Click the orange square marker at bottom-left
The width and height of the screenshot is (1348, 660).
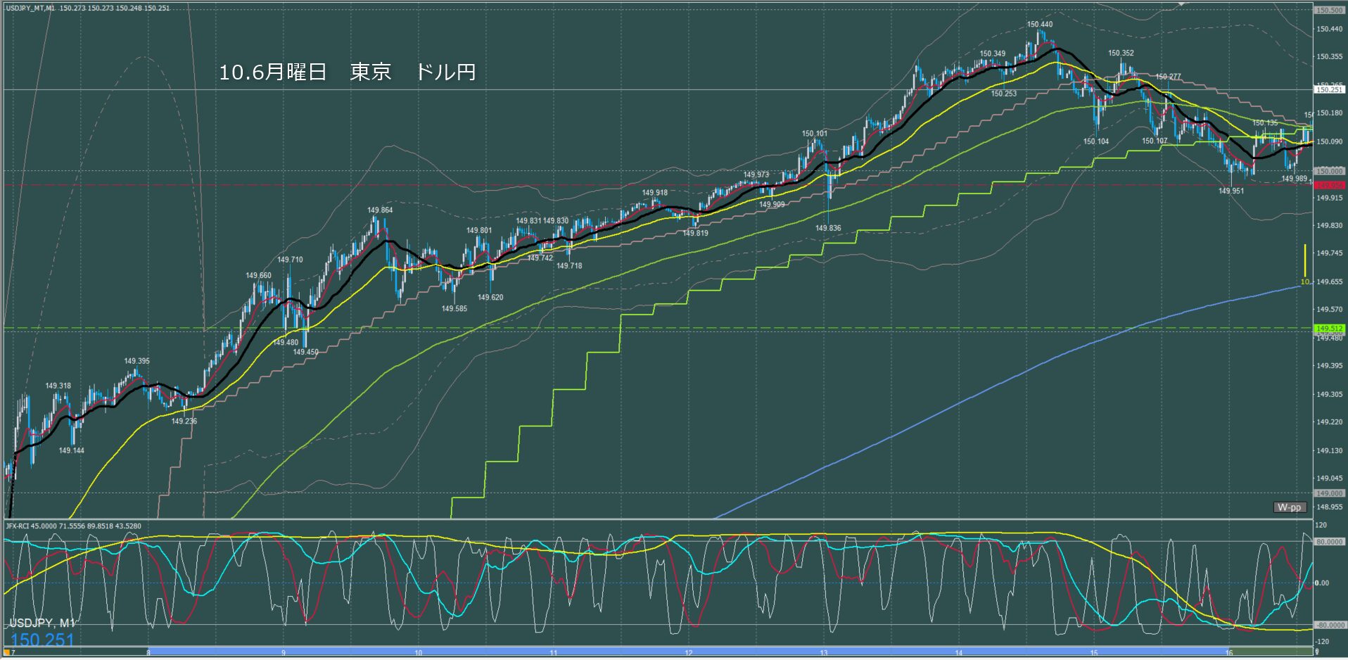[6, 653]
